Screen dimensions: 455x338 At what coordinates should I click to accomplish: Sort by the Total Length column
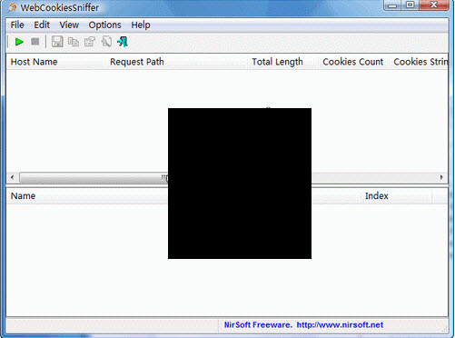pos(282,62)
